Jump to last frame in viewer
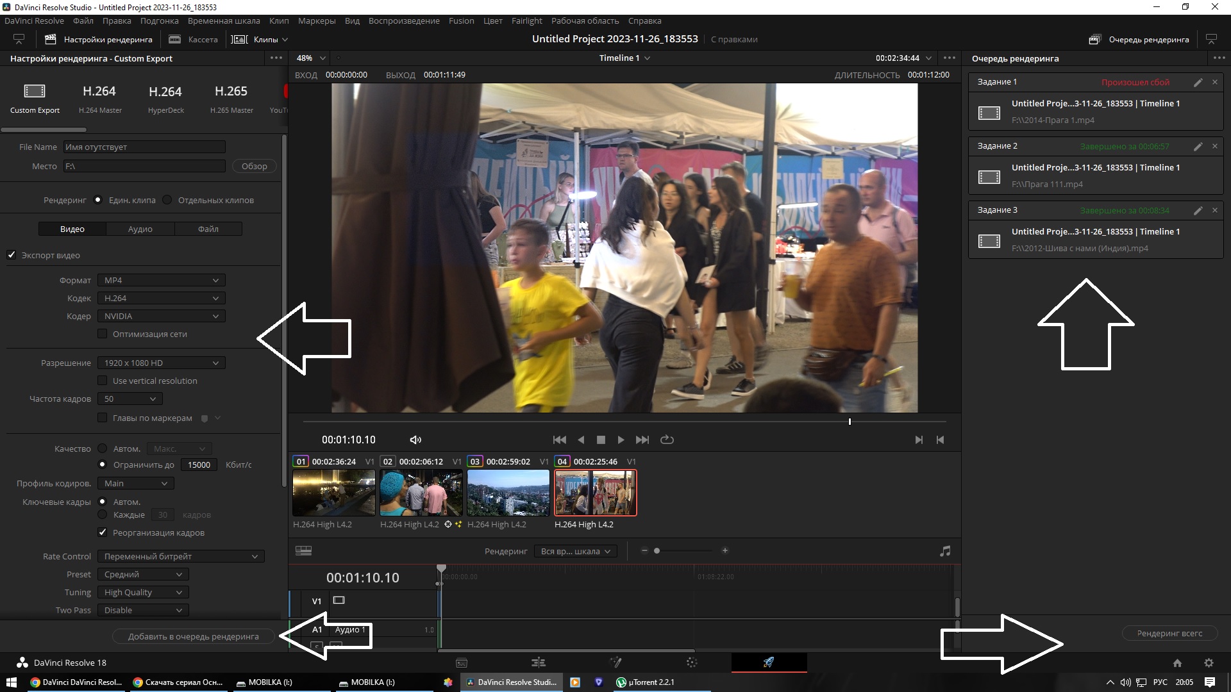The image size is (1231, 692). 642,440
